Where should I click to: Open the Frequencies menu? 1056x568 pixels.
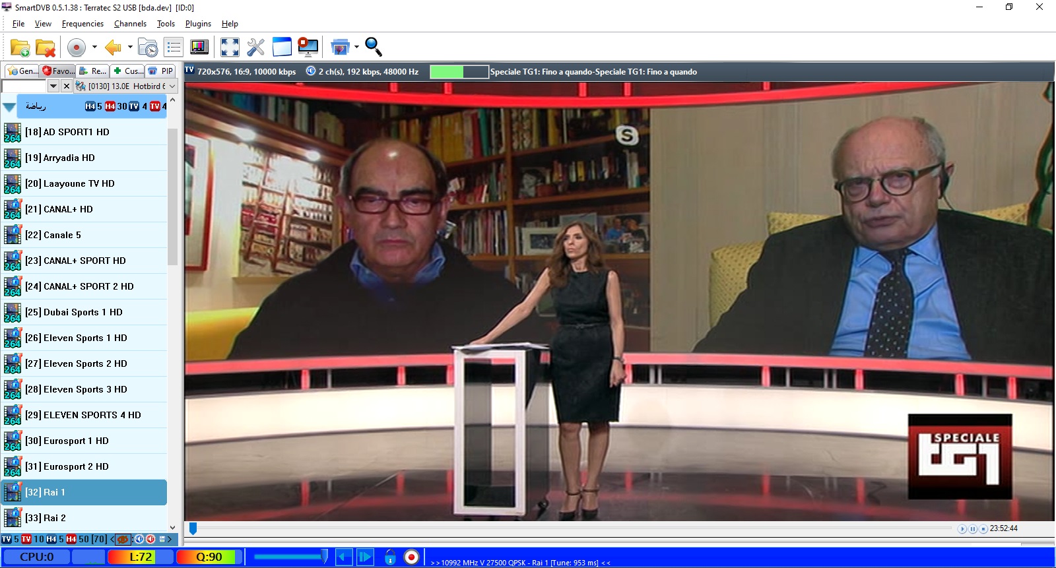tap(82, 24)
